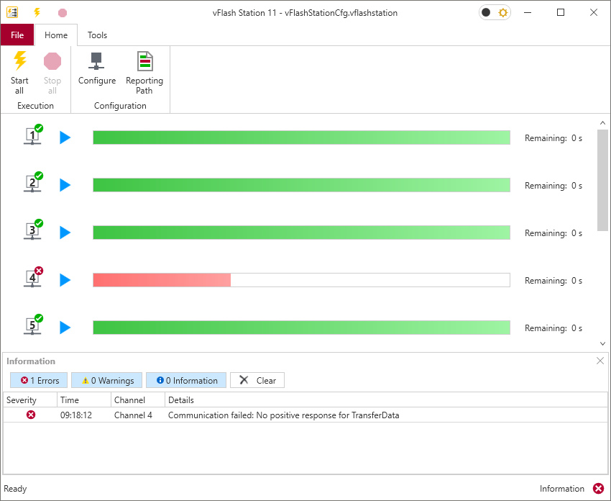The image size is (611, 501).
Task: Sort by the Channel column header
Action: (138, 400)
